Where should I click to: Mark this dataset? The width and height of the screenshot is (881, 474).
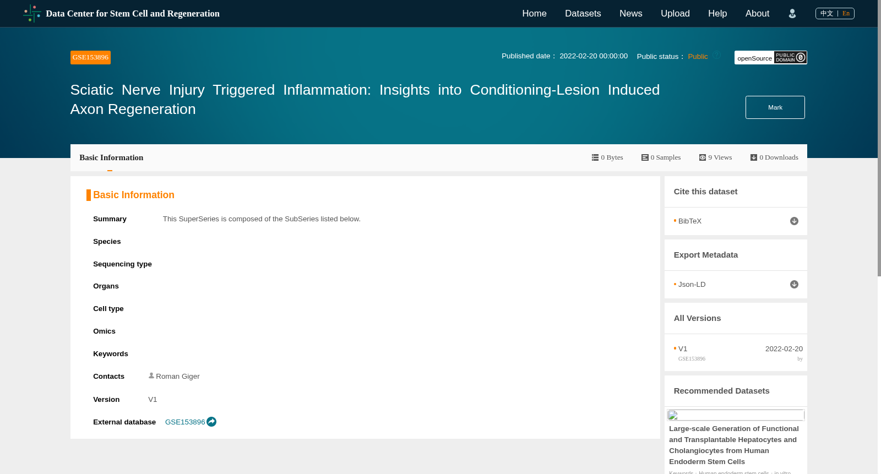coord(775,107)
